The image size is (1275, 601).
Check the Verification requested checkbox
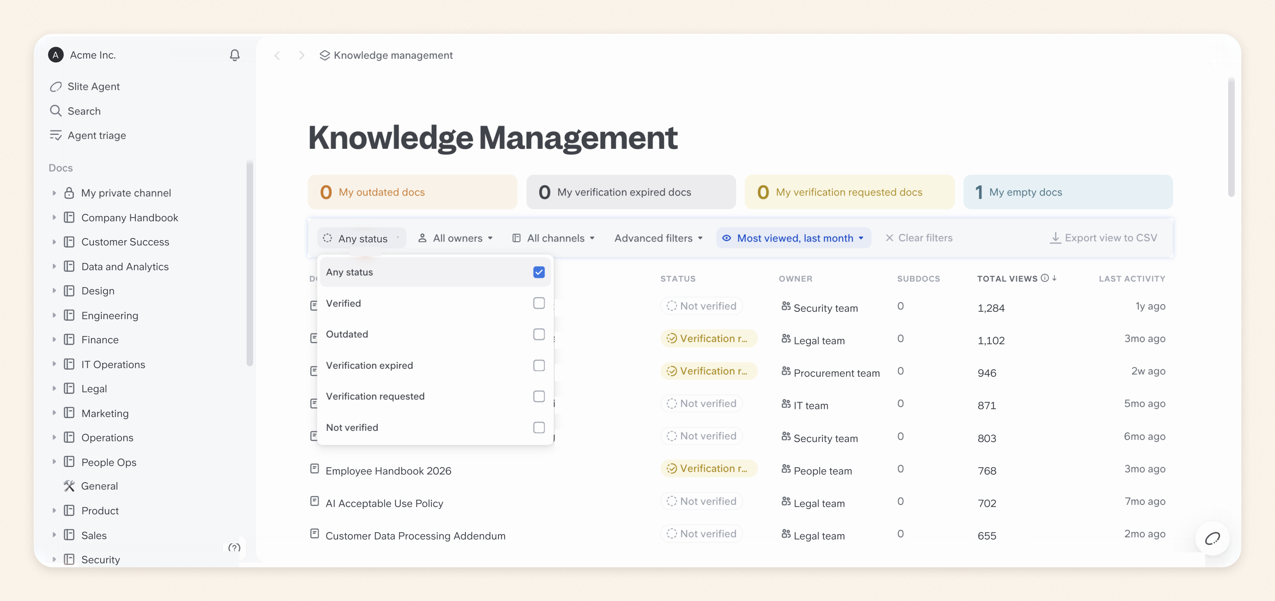539,396
